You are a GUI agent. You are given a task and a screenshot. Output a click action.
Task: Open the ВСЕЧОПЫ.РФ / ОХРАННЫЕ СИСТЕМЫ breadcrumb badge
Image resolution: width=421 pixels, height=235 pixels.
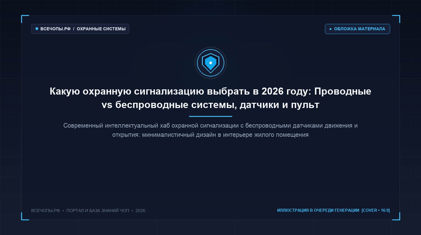tap(80, 29)
